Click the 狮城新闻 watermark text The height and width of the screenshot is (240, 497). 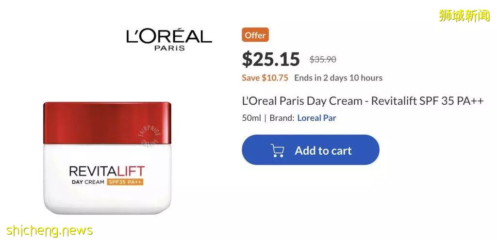(x=464, y=16)
